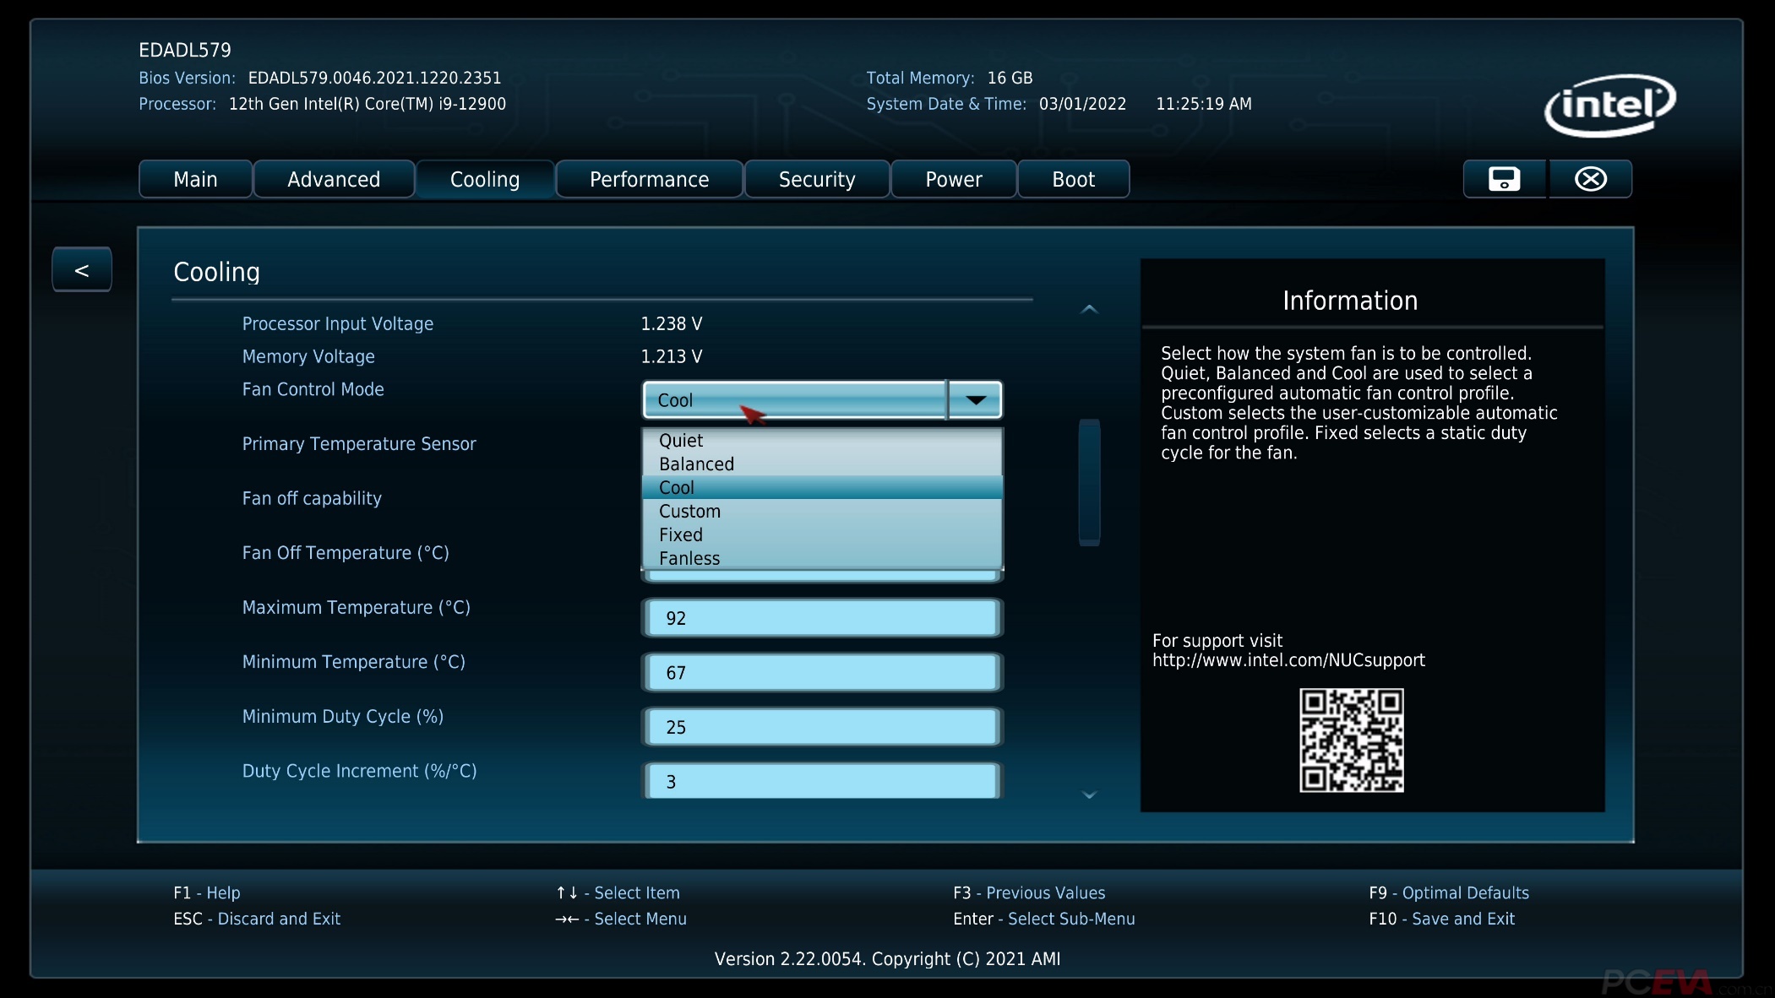Go to the Boot tab
The height and width of the screenshot is (998, 1775).
(x=1073, y=180)
